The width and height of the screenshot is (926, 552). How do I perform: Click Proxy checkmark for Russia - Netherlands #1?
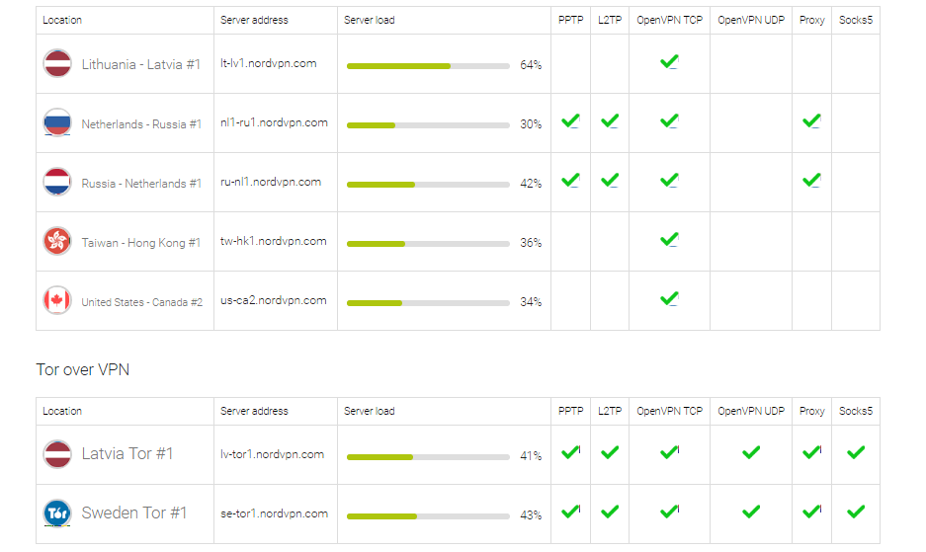pyautogui.click(x=811, y=180)
